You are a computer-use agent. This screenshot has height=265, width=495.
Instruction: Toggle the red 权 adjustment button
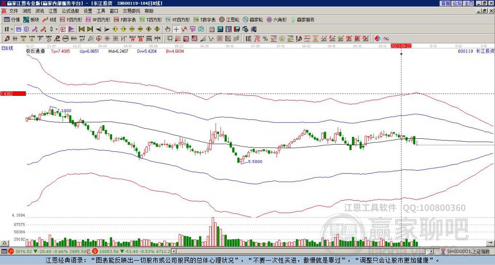pyautogui.click(x=63, y=29)
